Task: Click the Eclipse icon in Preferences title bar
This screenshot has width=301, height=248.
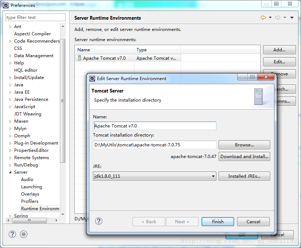Action: (x=6, y=5)
